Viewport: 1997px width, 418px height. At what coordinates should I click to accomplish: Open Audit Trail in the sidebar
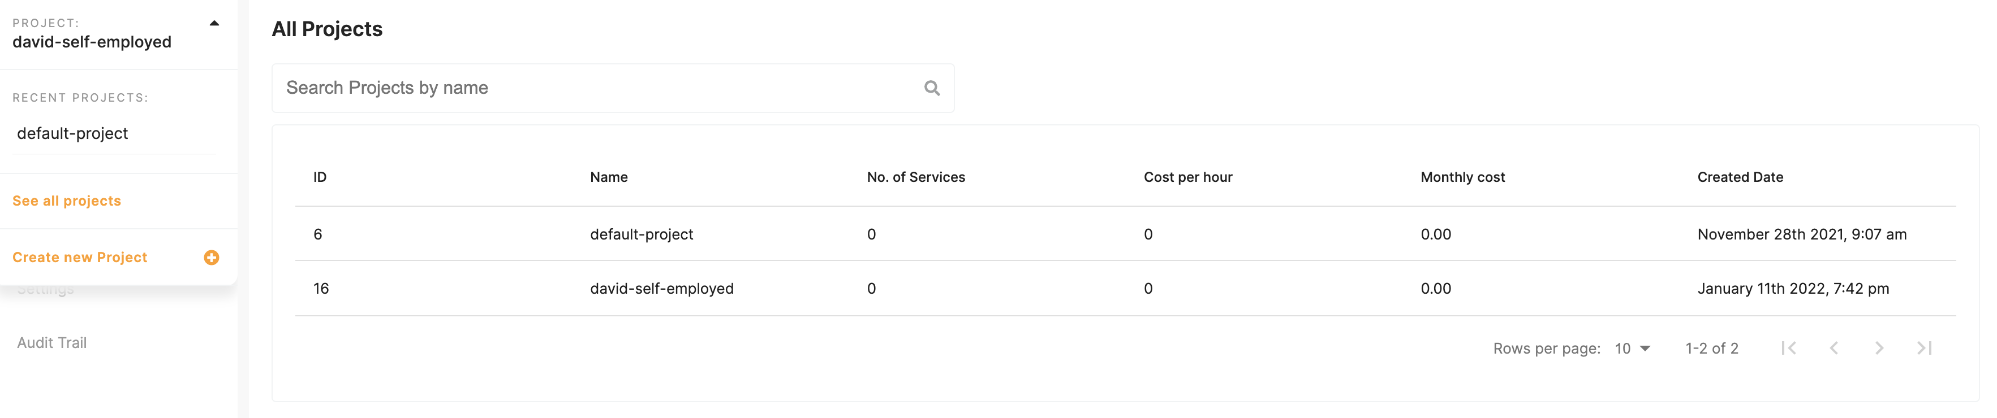pos(52,343)
